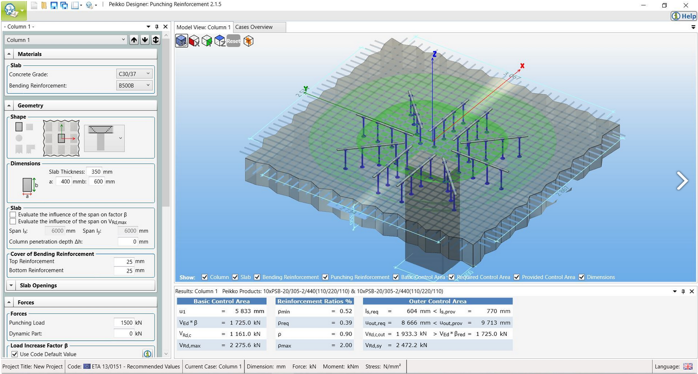Viewport: 698px width, 374px height.
Task: Open Column 1 panel options dropdown arrow
Action: coord(148,27)
